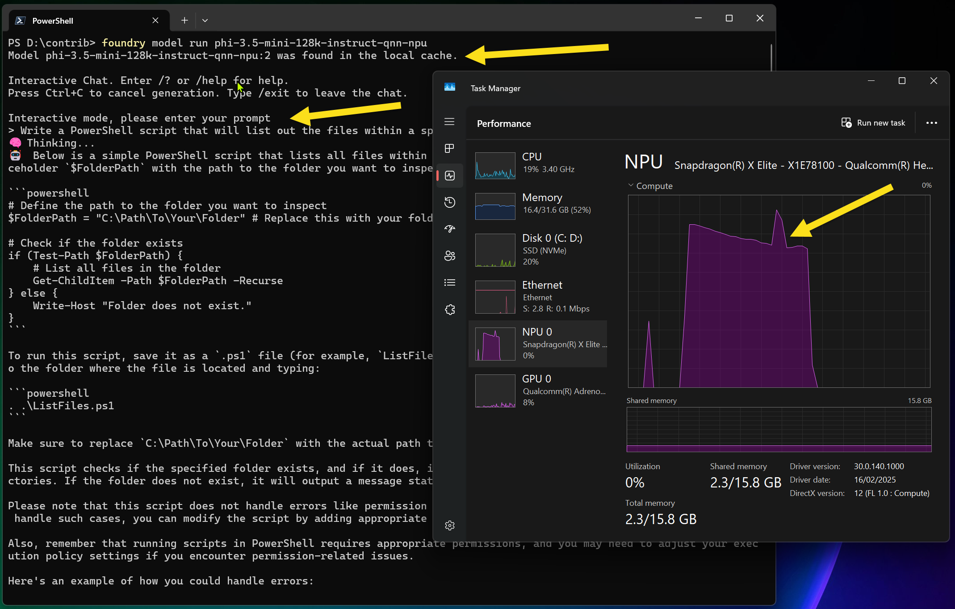Viewport: 955px width, 609px height.
Task: Switch to the Details list view
Action: click(x=449, y=282)
